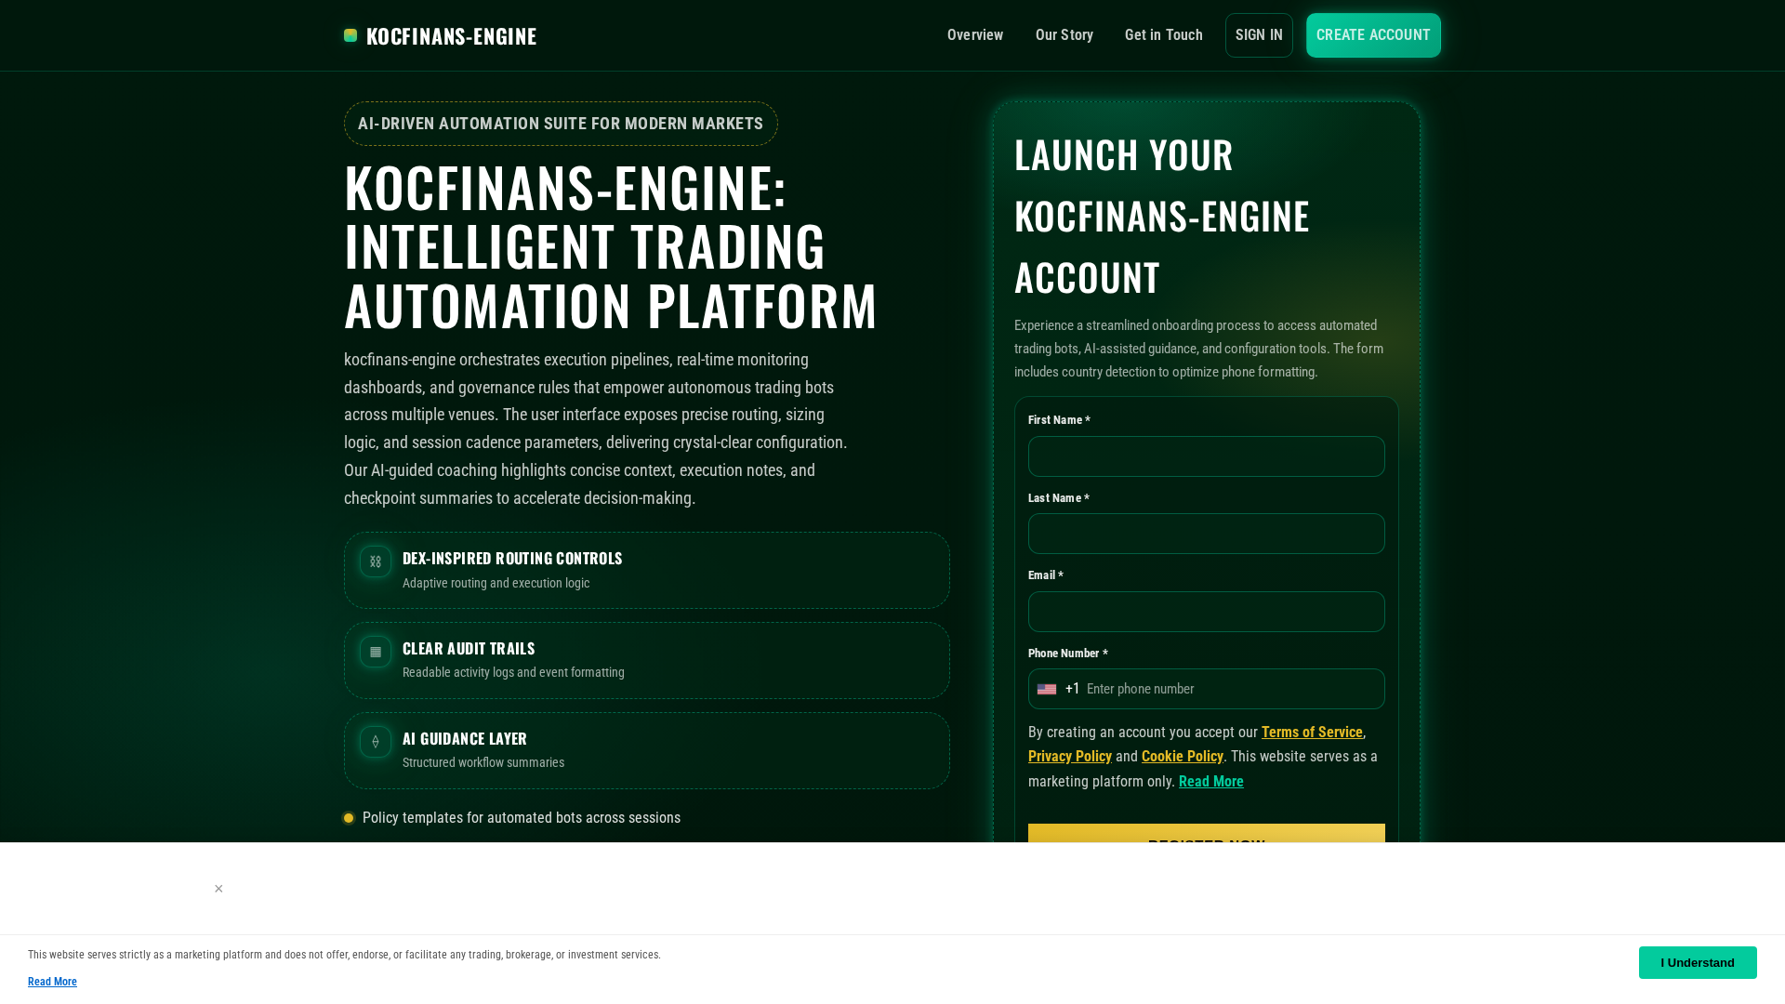1785x1004 pixels.
Task: Click I Understand in the disclaimer banner
Action: [1698, 962]
